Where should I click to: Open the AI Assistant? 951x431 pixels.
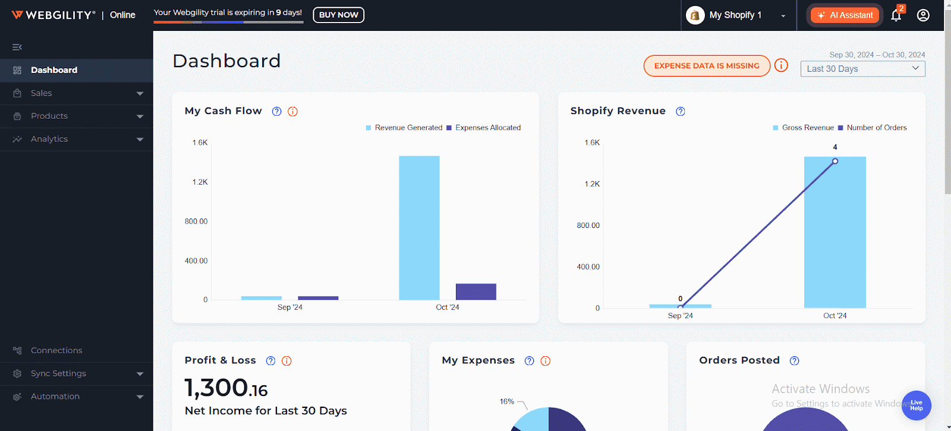[845, 15]
